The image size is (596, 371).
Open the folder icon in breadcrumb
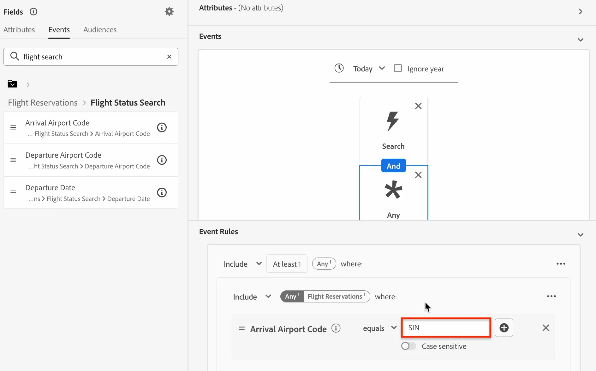[12, 84]
